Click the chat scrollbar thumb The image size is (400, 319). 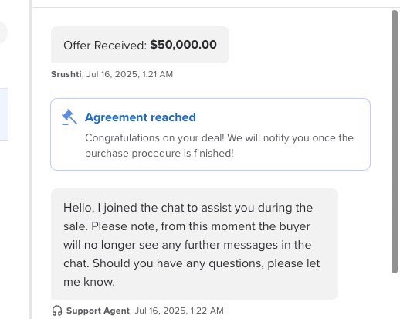[x=395, y=141]
